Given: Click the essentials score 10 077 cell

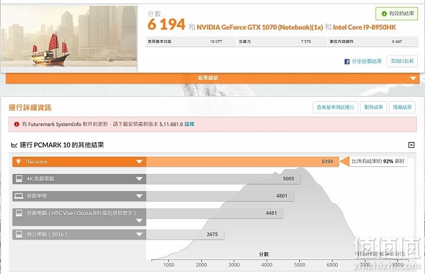Looking at the screenshot, I should 191,42.
